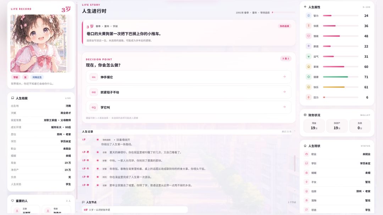Click the 学历 icon in 人生现状
The height and width of the screenshot is (215, 383).
tap(306, 163)
